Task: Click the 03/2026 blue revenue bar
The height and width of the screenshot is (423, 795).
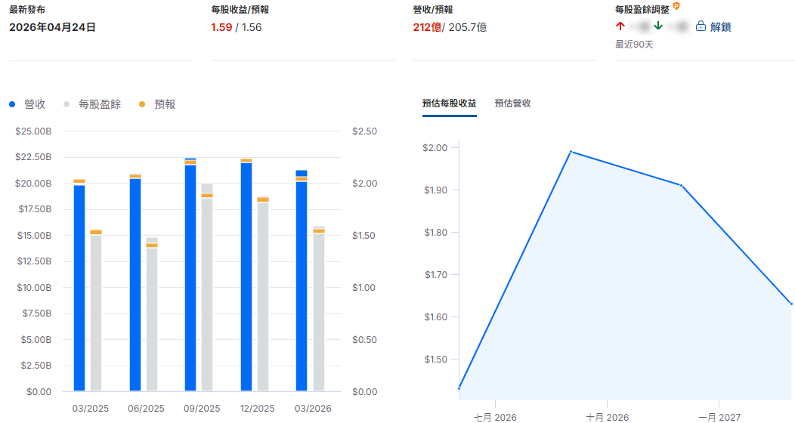Action: 302,280
